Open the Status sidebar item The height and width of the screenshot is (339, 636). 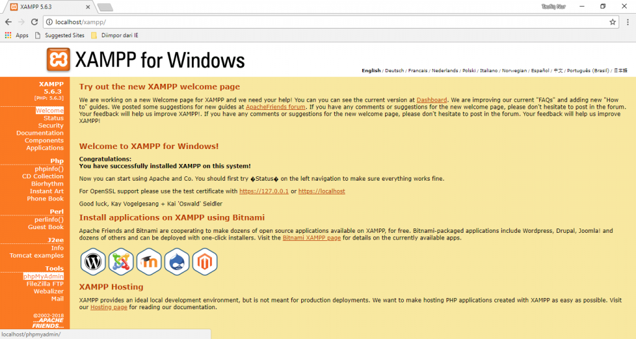point(53,118)
